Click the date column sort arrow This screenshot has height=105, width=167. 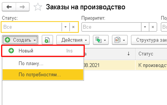(x=129, y=54)
